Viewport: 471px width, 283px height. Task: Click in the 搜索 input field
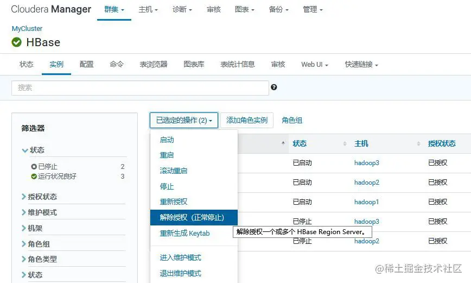pos(140,88)
